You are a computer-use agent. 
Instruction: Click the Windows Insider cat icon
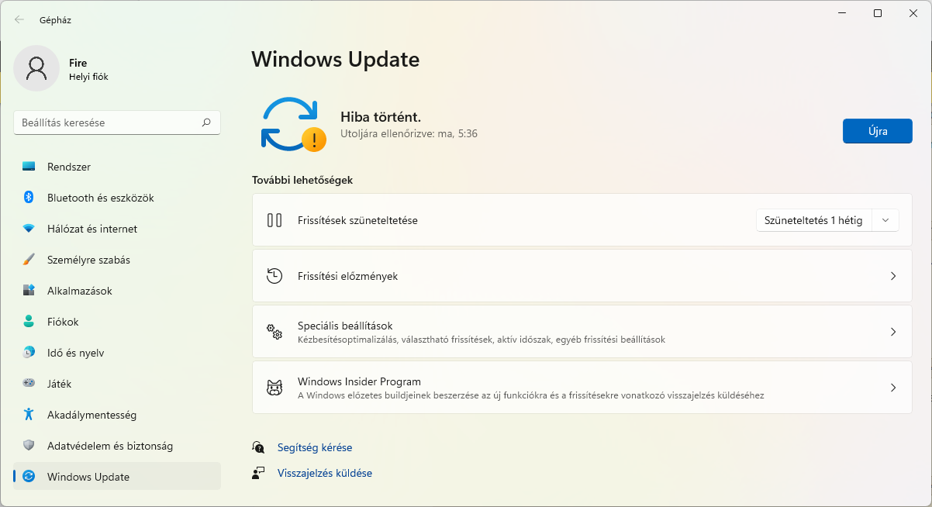(274, 388)
